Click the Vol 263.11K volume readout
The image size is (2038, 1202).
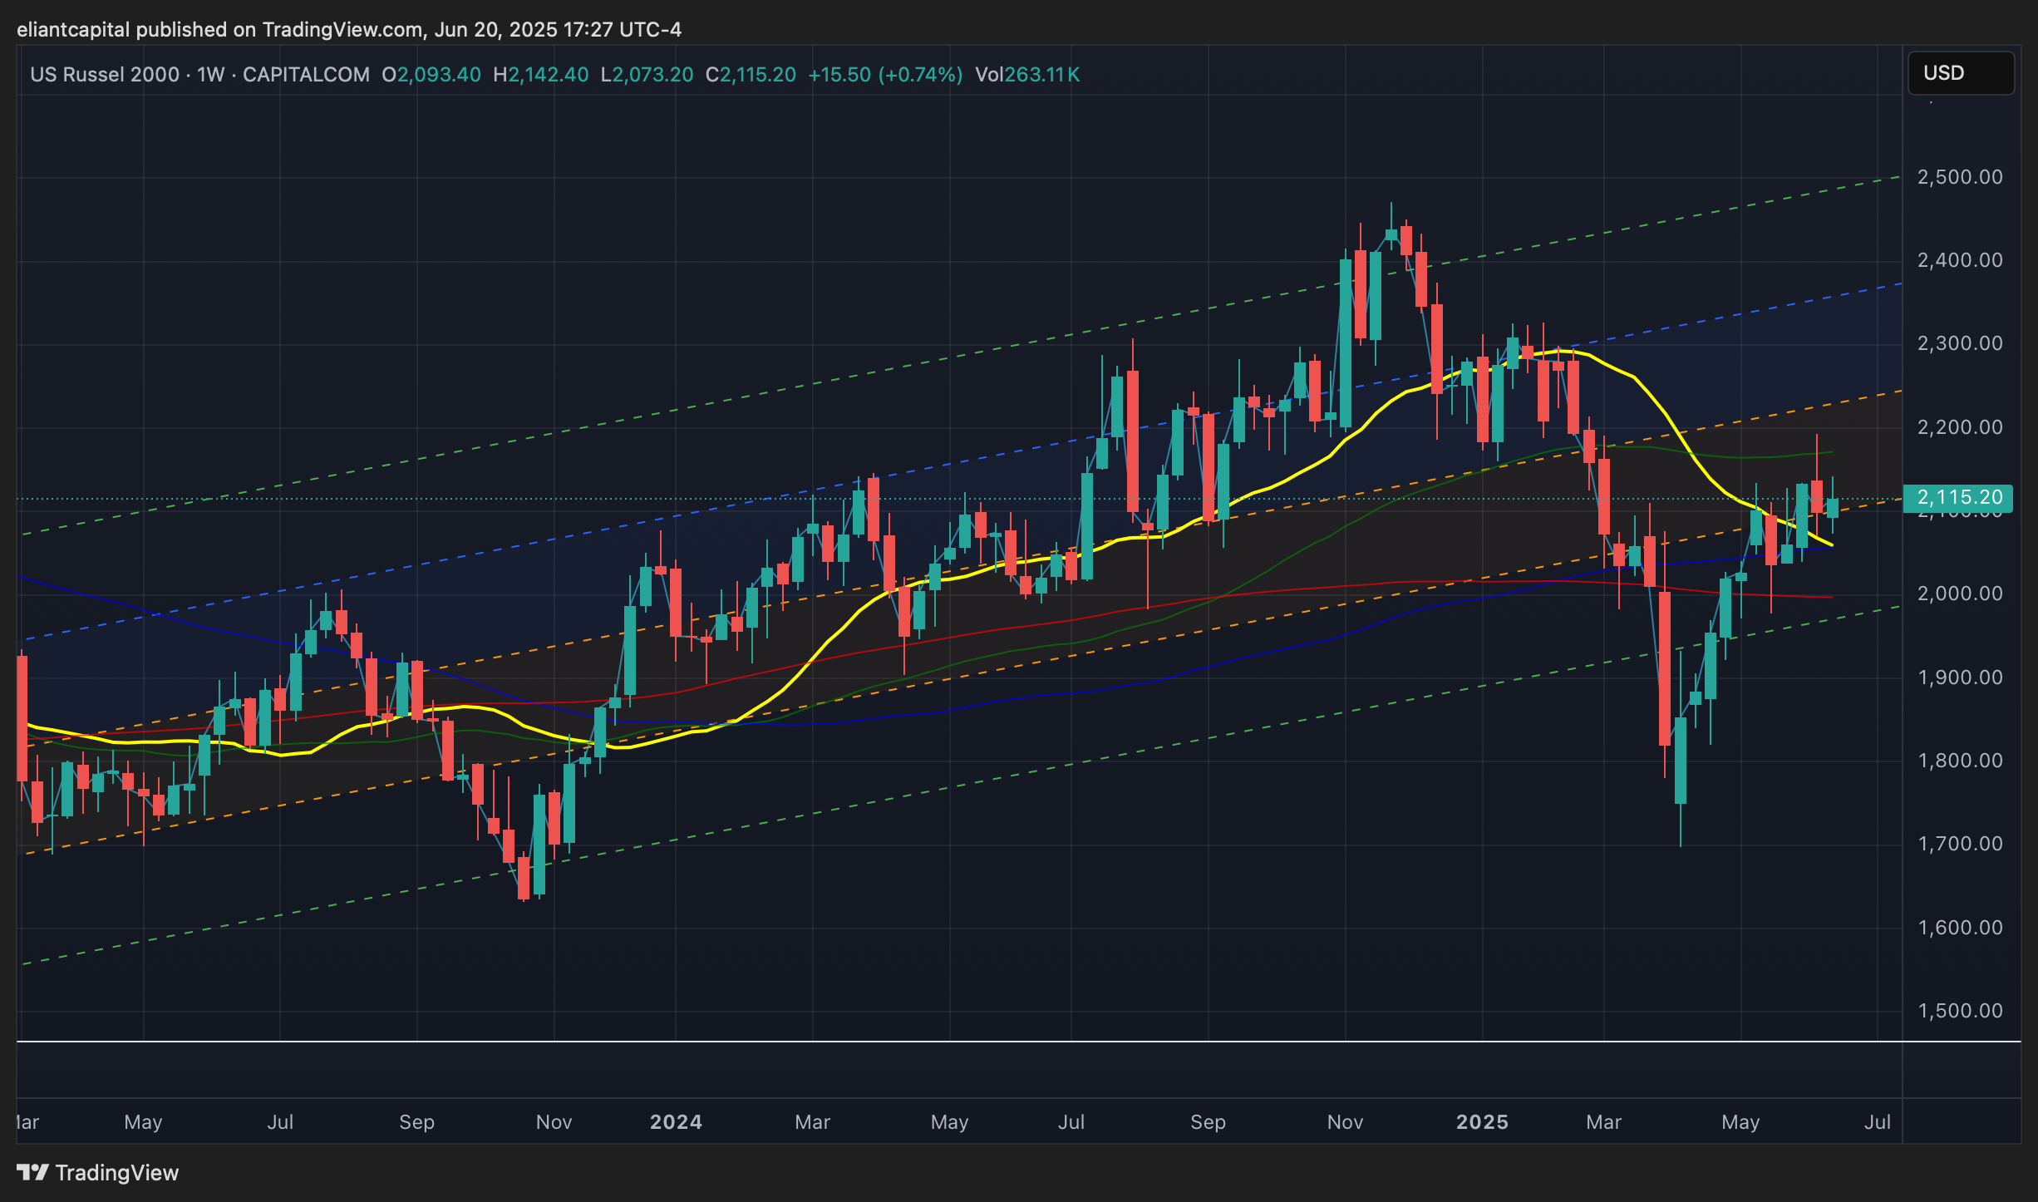point(1027,75)
